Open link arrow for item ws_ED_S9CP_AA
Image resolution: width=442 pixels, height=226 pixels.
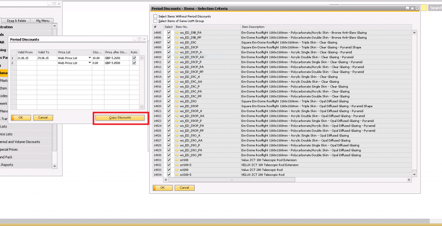pos(177,57)
